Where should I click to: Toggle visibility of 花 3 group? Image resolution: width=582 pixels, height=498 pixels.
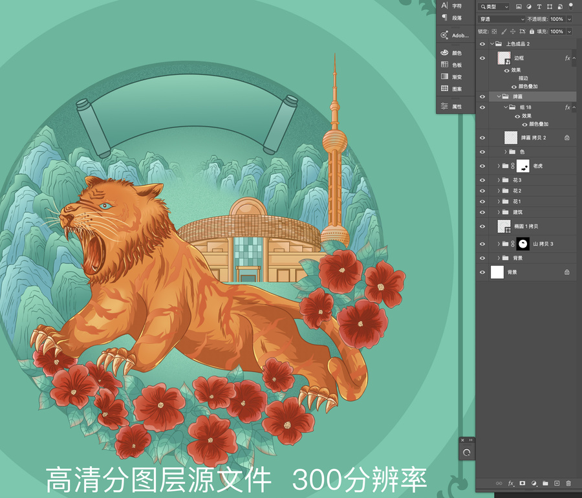click(x=482, y=180)
